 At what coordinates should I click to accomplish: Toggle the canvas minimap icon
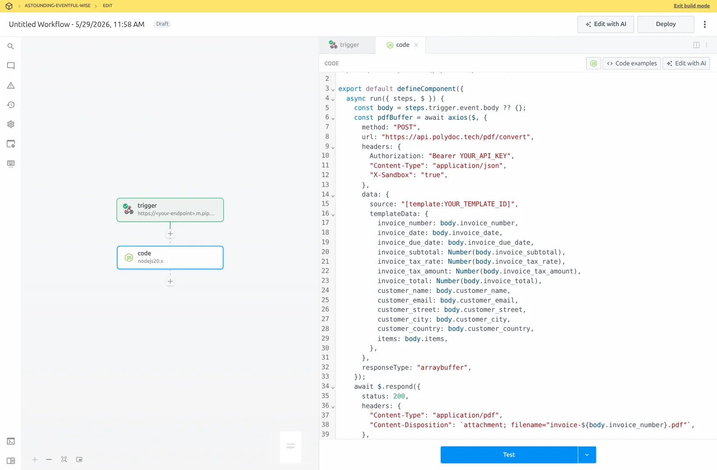click(79, 459)
